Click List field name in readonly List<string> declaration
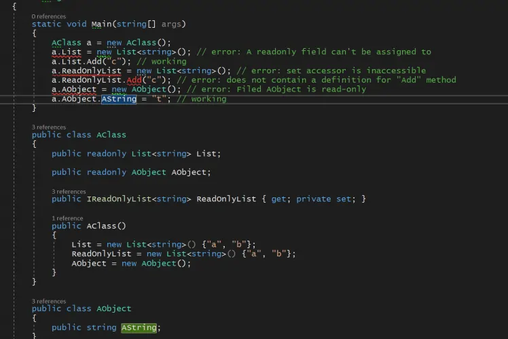Screen dimensions: 508x339 click(208, 154)
